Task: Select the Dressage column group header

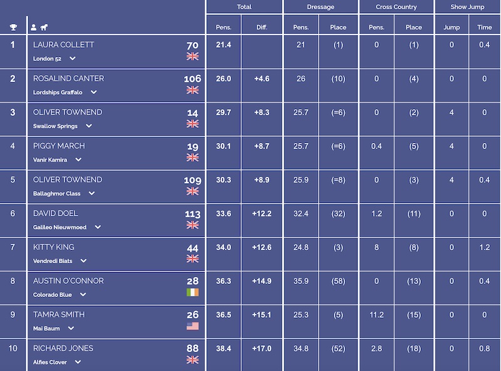Action: tap(321, 7)
